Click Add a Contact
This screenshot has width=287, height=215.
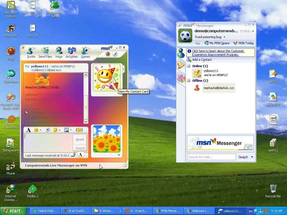[199, 60]
